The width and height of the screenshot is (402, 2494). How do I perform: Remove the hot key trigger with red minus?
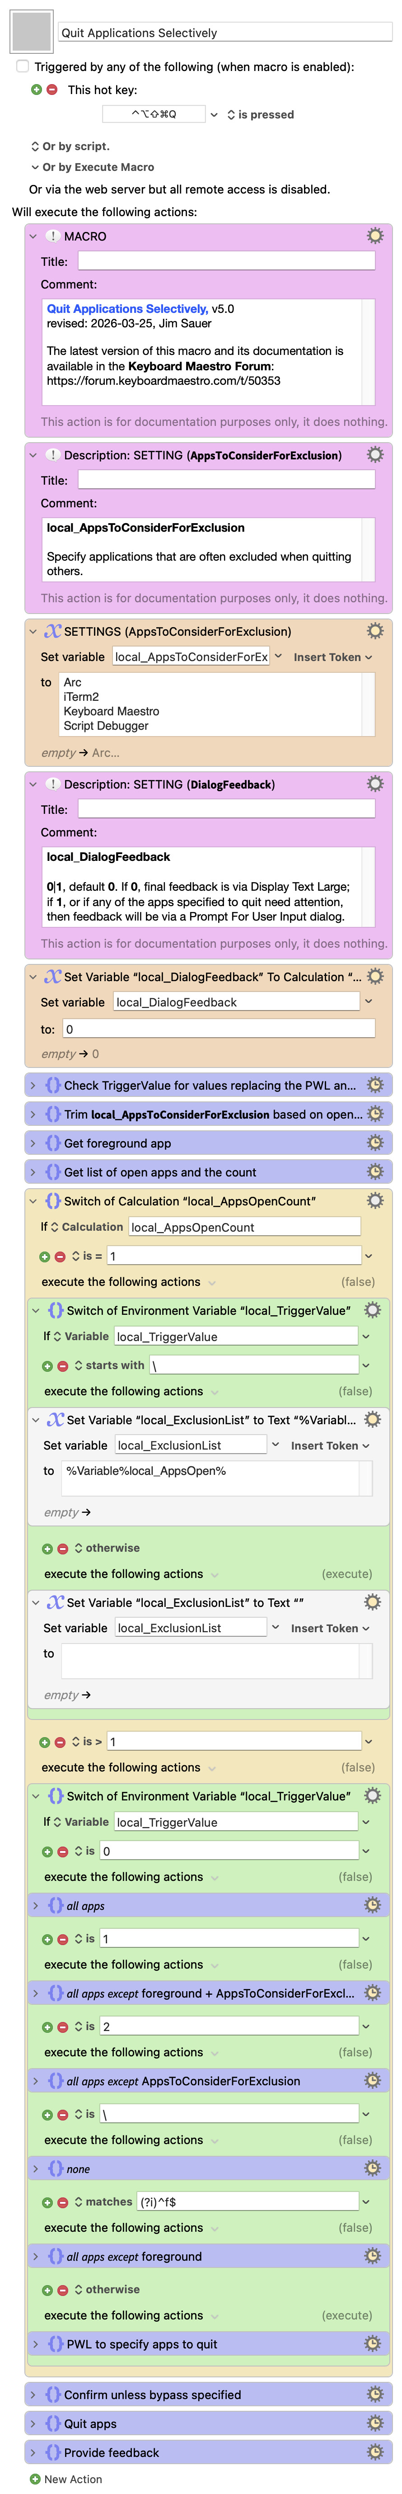[52, 90]
